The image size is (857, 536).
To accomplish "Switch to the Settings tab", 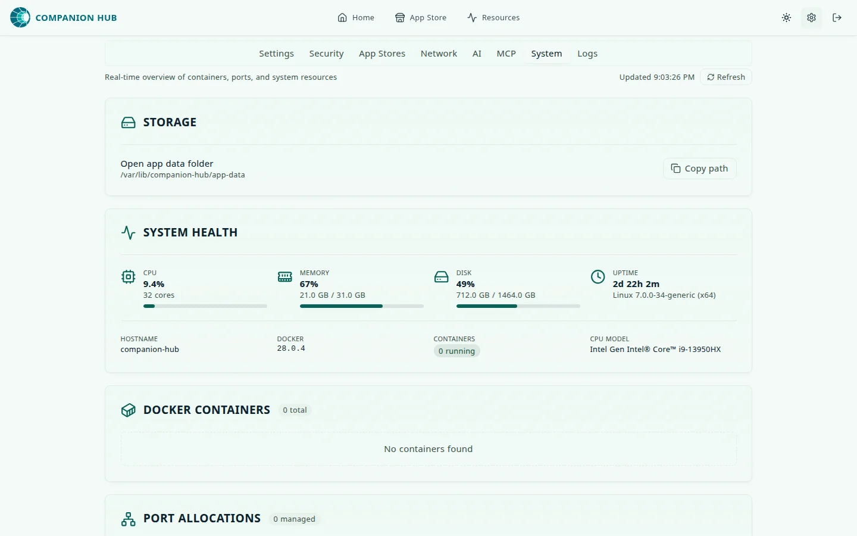I will click(276, 54).
